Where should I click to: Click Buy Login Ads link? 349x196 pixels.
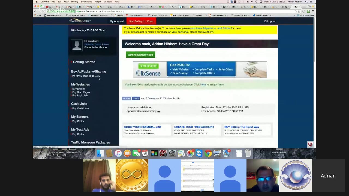pos(80,96)
